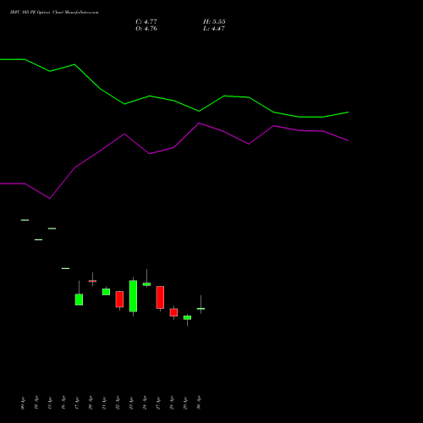423x423 pixels.
Task: Click the open value O: 4.76
Action: click(x=146, y=29)
